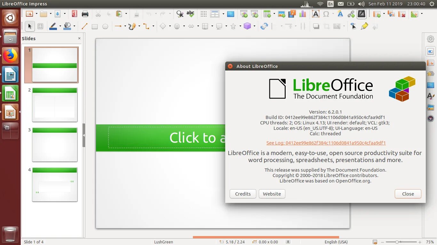Select slide 2 thumbnail
This screenshot has height=245, width=437.
click(x=55, y=105)
